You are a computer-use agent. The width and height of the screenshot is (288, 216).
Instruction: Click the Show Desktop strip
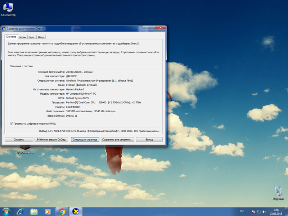pyautogui.click(x=287, y=212)
